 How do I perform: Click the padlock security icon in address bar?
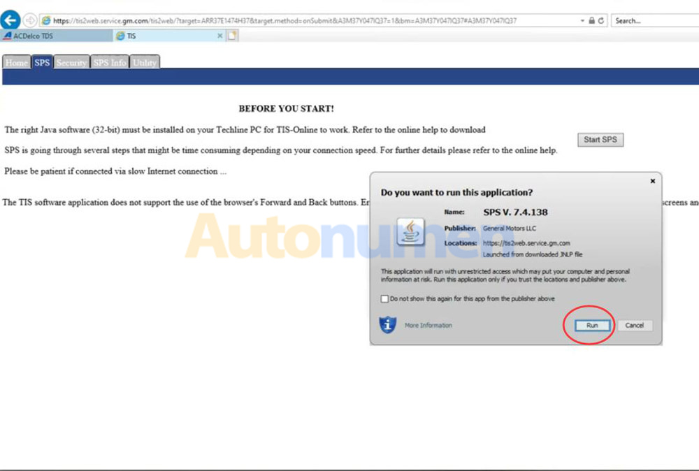(x=592, y=20)
